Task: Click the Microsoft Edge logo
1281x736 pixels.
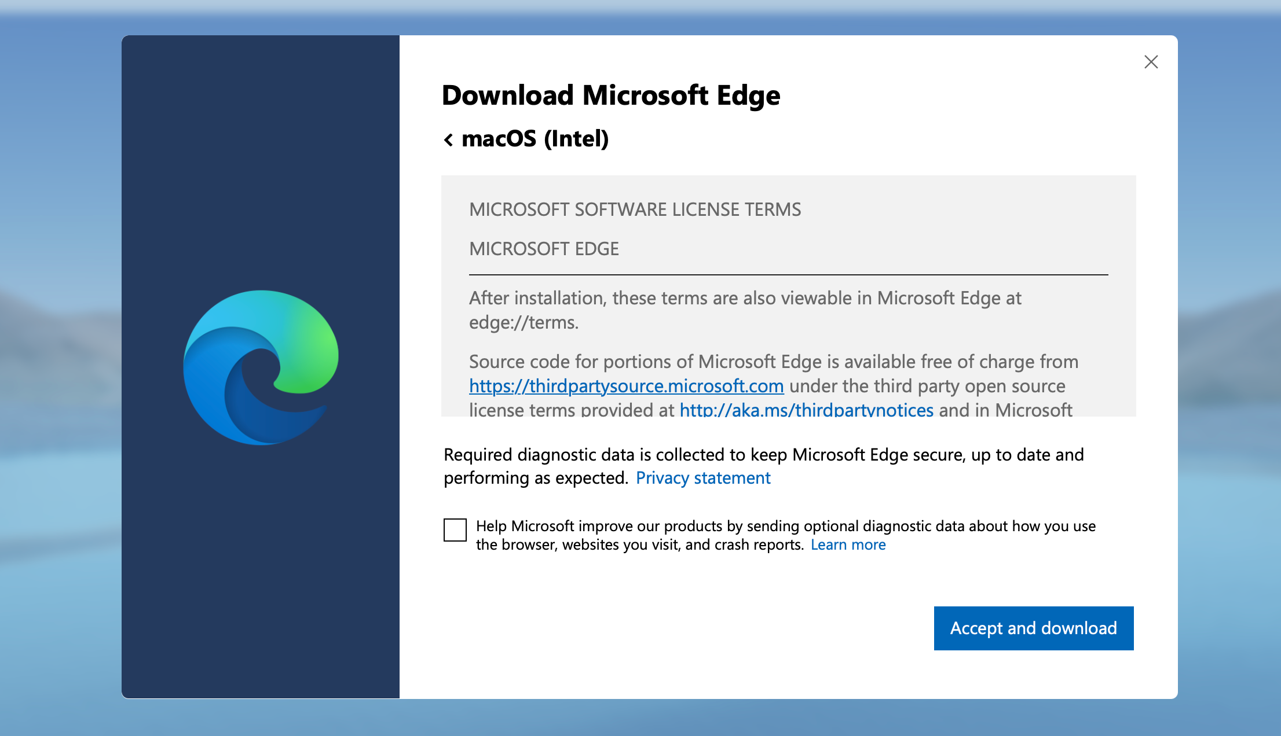Action: tap(261, 367)
